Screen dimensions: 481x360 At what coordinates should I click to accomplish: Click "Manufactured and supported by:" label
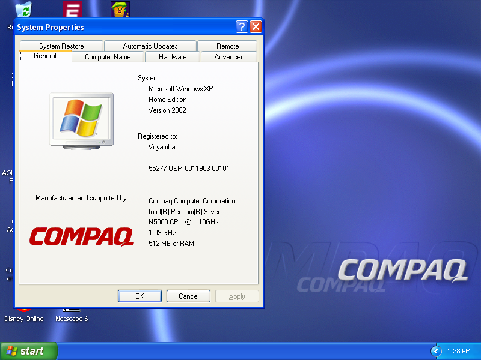(x=82, y=198)
